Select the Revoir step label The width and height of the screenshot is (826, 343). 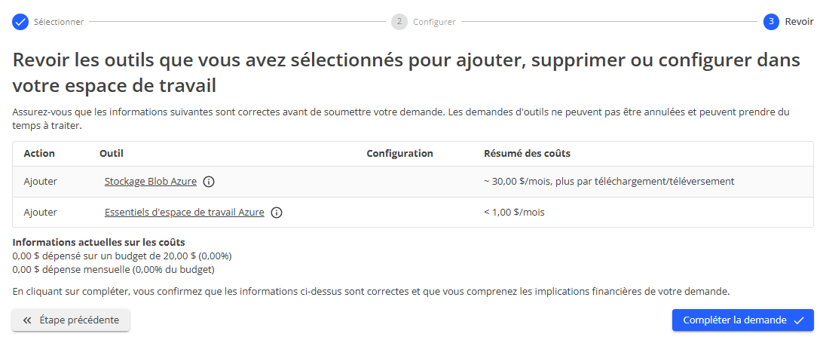[x=799, y=22]
